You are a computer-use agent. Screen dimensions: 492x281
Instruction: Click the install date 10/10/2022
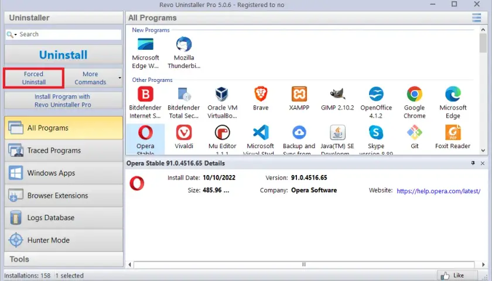[219, 177]
